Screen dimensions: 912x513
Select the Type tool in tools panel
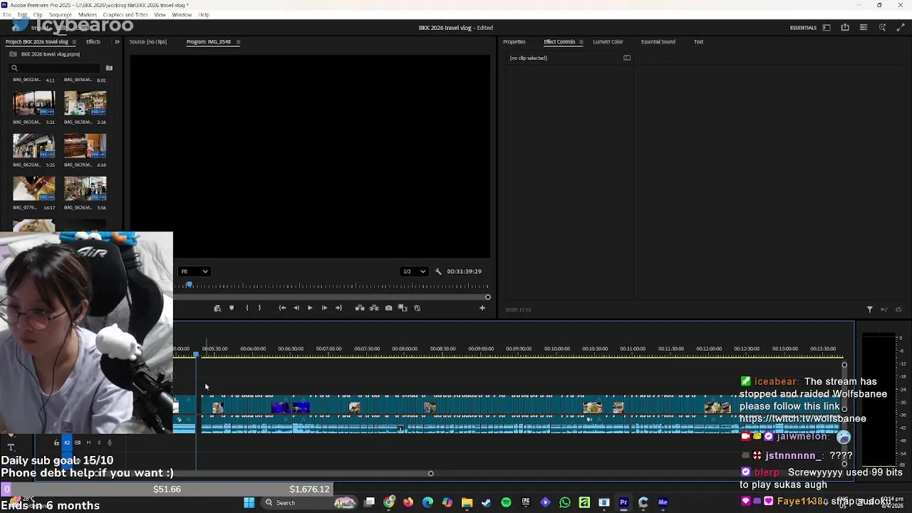tap(11, 447)
